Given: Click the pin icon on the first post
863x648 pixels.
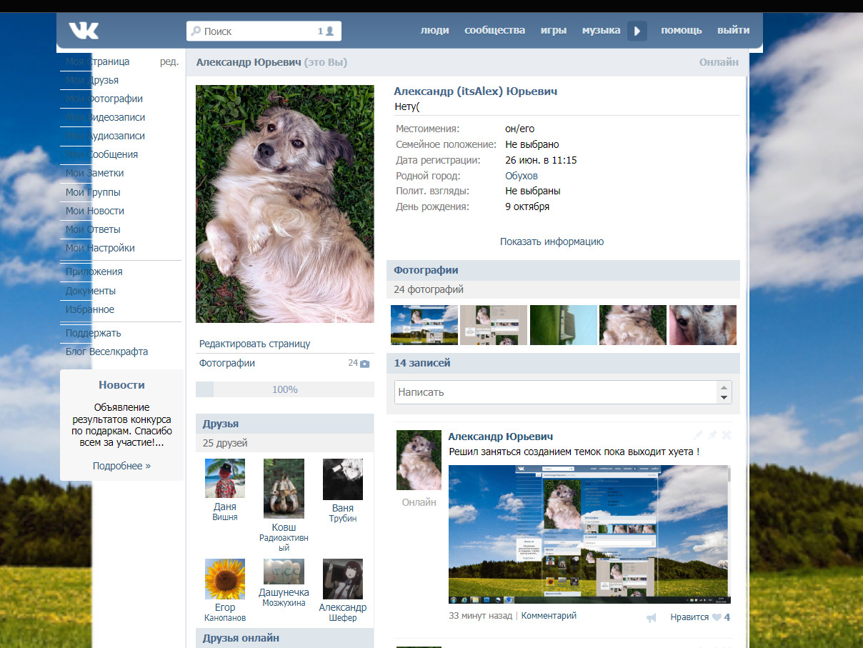Looking at the screenshot, I should [x=712, y=435].
